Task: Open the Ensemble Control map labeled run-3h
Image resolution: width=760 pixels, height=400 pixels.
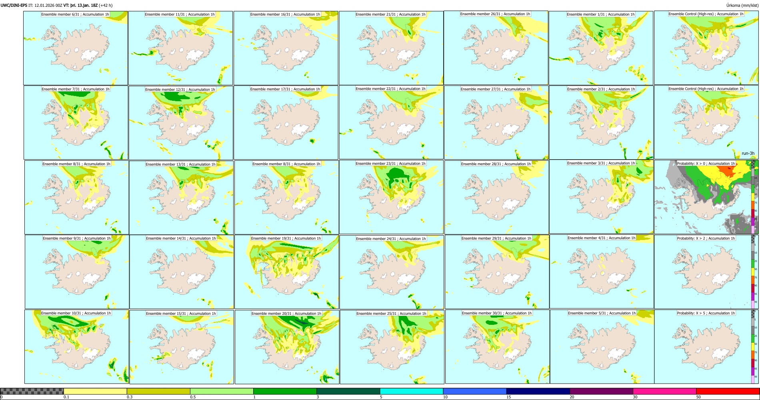Action: coord(706,122)
